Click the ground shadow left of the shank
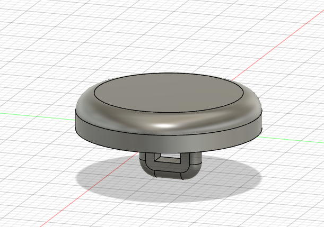Viewport: 324px width, 227px height. pos(106,177)
